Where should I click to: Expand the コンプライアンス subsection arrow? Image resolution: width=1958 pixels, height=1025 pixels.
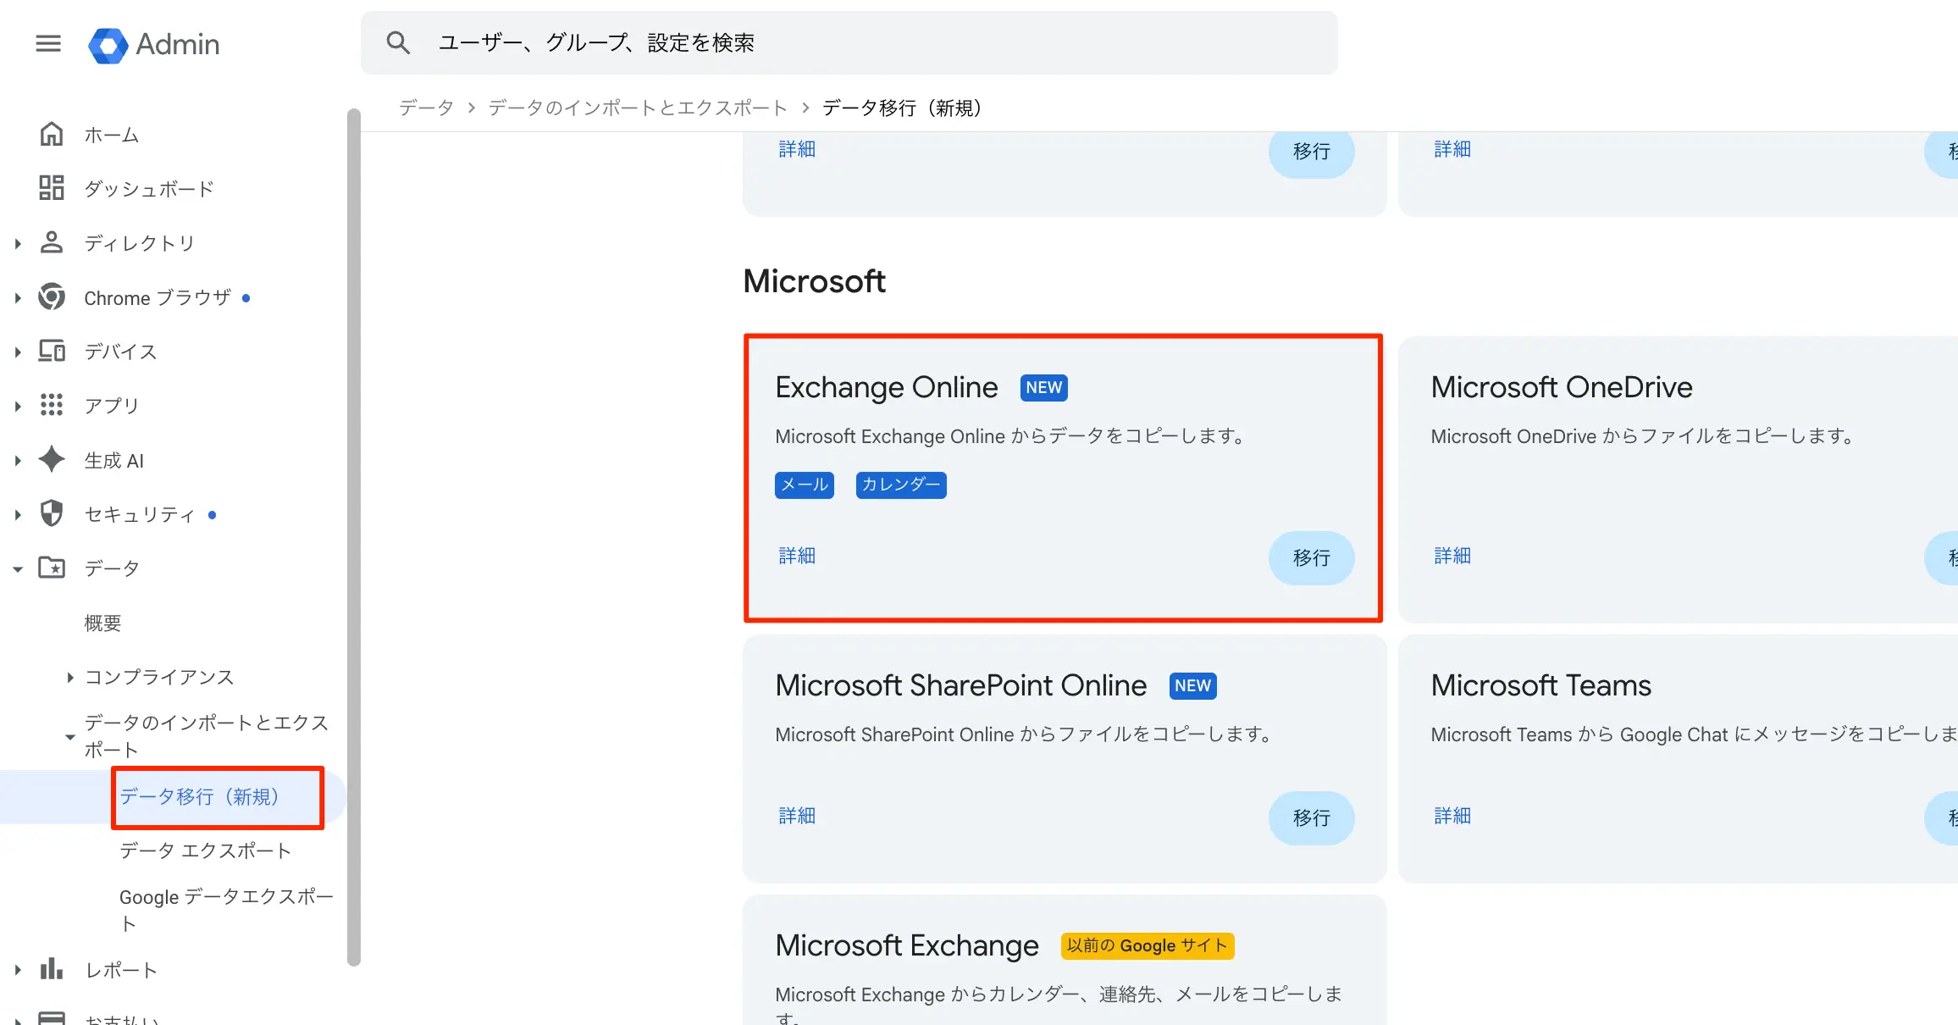[70, 678]
